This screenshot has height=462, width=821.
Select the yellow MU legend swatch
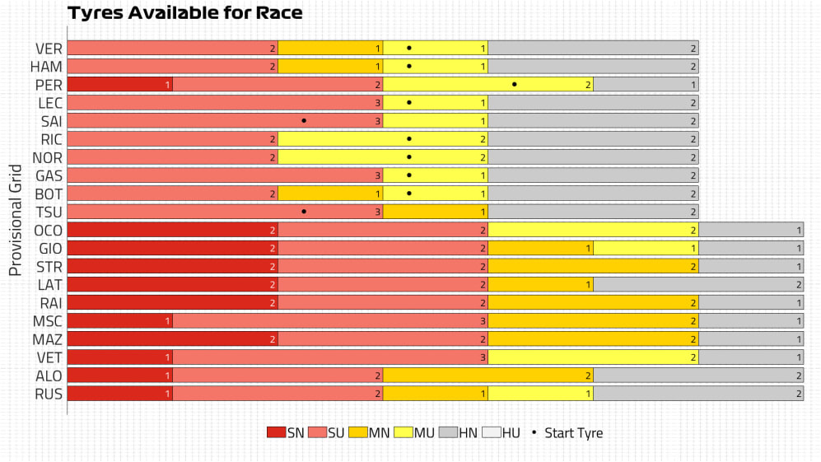click(x=404, y=432)
